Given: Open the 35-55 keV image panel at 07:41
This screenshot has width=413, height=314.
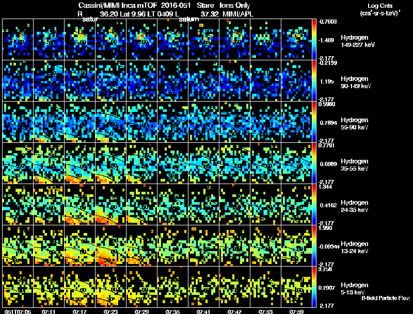Looking at the screenshot, I should click(x=203, y=163).
